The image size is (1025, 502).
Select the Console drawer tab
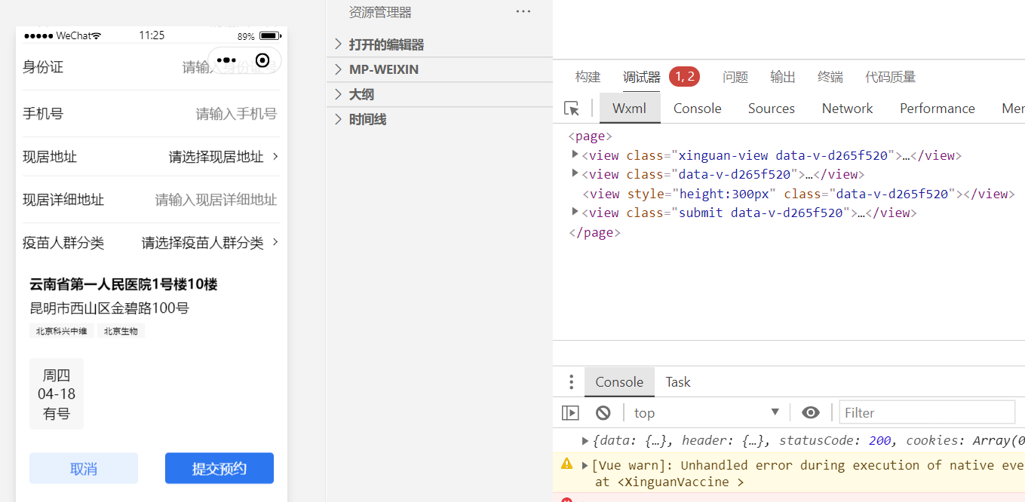[619, 382]
